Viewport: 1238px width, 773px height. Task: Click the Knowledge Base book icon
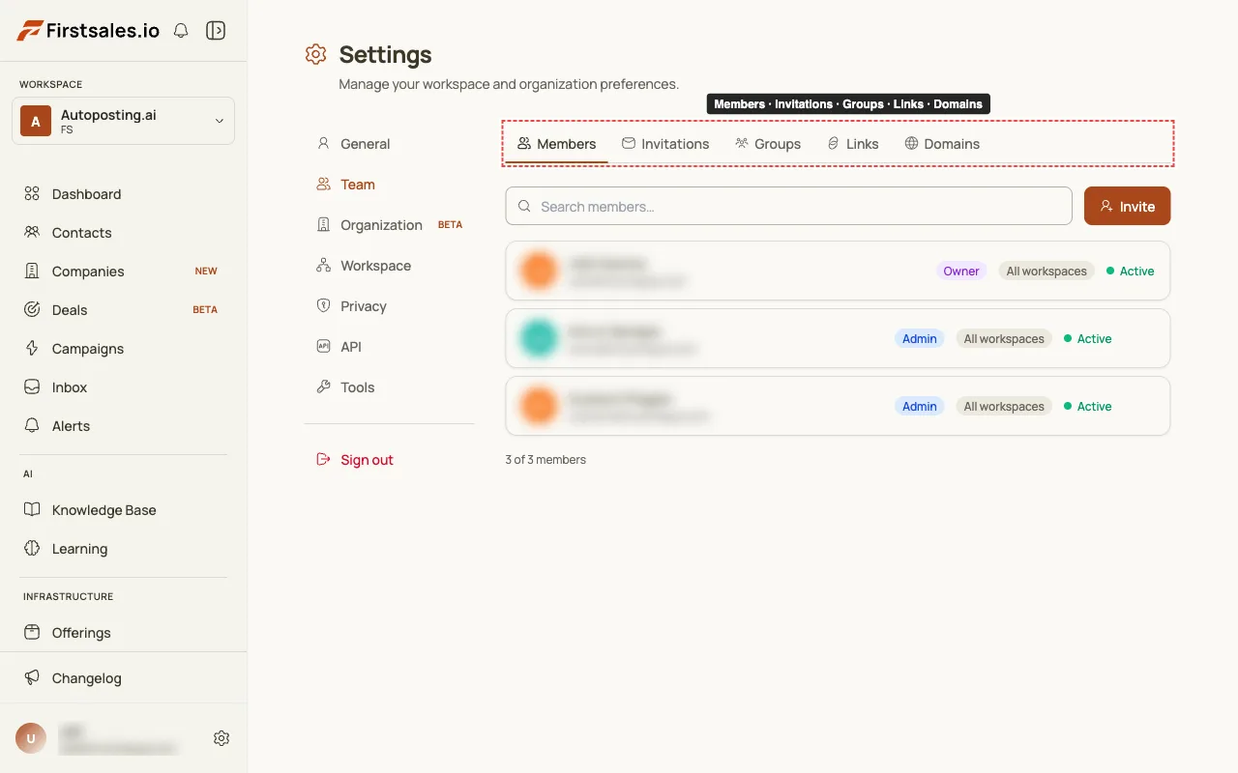click(32, 510)
